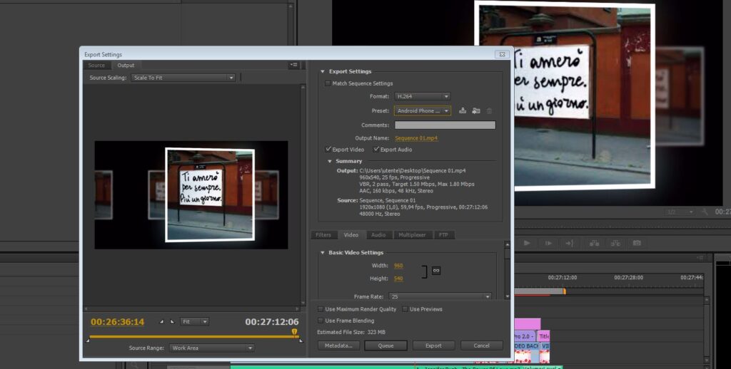Click the duration timecode 00:27:12:06
The height and width of the screenshot is (369, 731).
(272, 321)
